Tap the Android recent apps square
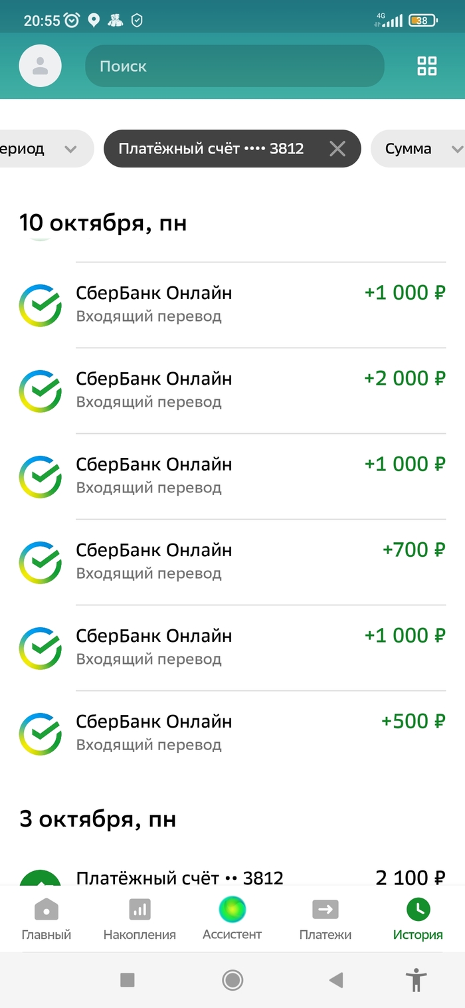465x1008 pixels. click(127, 979)
